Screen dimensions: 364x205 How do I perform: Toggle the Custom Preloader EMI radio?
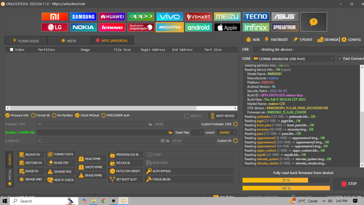tap(235, 124)
